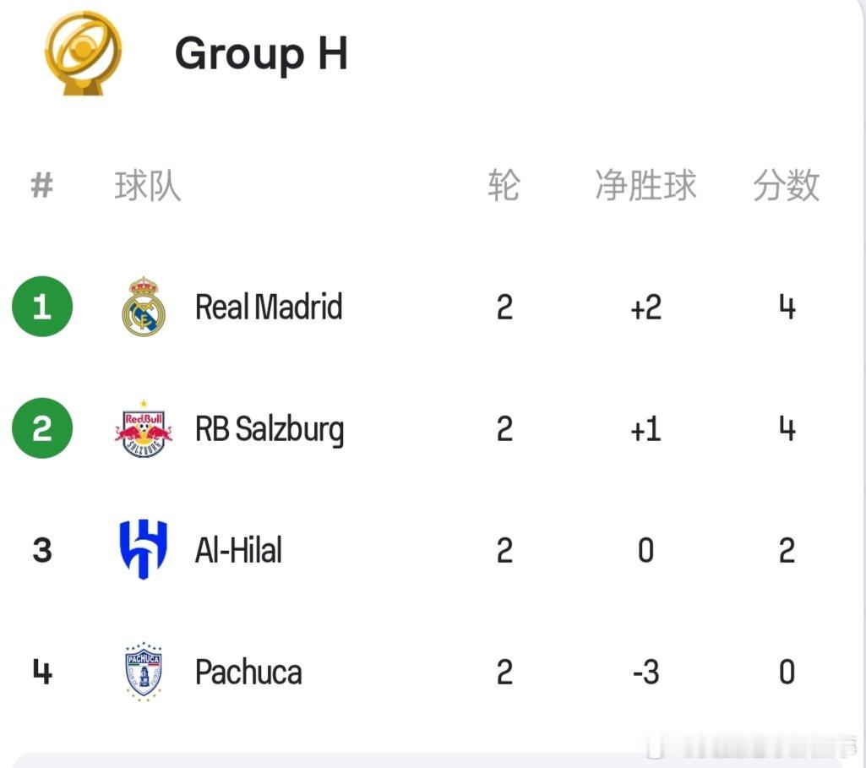Click the Group H title
Viewport: 866px width, 768px height.
pyautogui.click(x=261, y=53)
